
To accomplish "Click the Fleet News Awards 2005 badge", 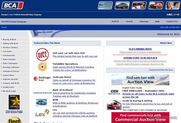I will (x=14, y=102).
